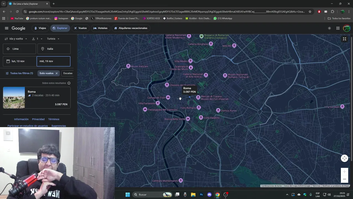Open the Vuelos tab
353x199 pixels.
(x=80, y=28)
